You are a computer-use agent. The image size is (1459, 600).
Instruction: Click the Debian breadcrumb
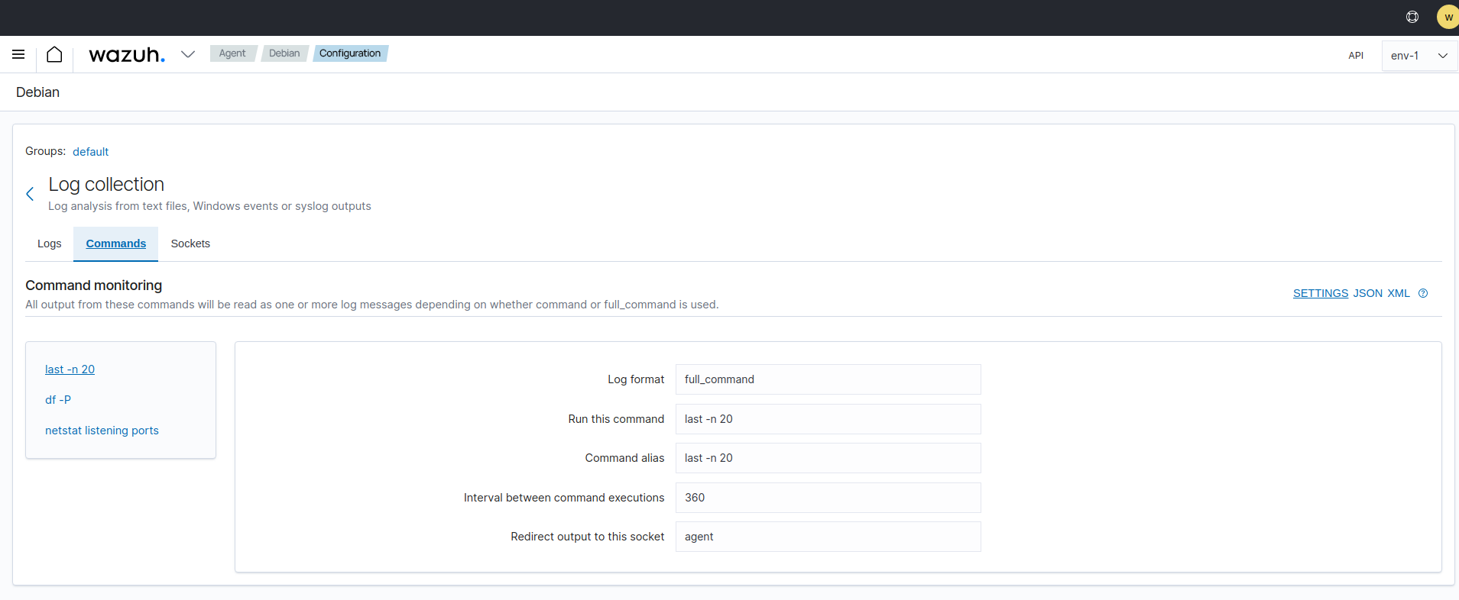pos(284,53)
